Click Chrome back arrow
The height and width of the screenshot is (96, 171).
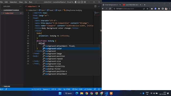[x=103, y=9]
